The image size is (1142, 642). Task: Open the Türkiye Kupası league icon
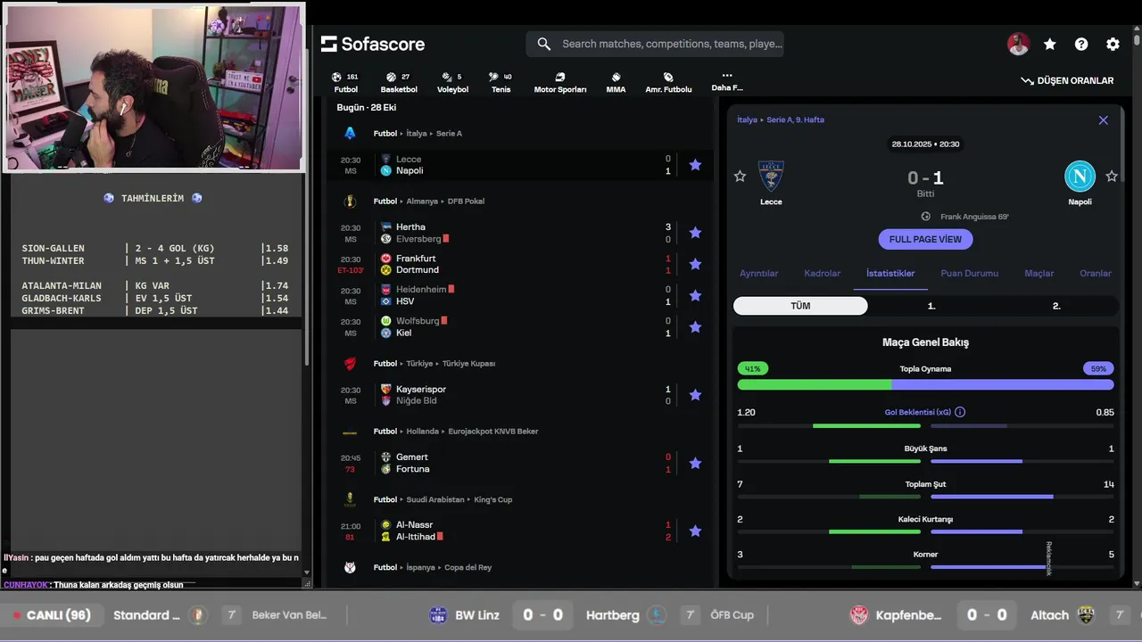[x=350, y=364]
